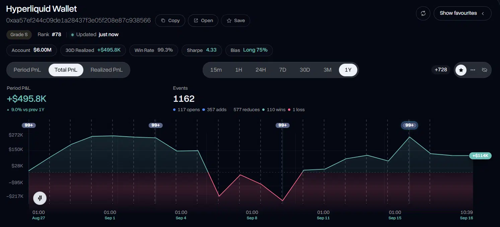Image resolution: width=500 pixels, height=227 pixels.
Task: Click the −$217K y-axis label
Action: click(15, 196)
